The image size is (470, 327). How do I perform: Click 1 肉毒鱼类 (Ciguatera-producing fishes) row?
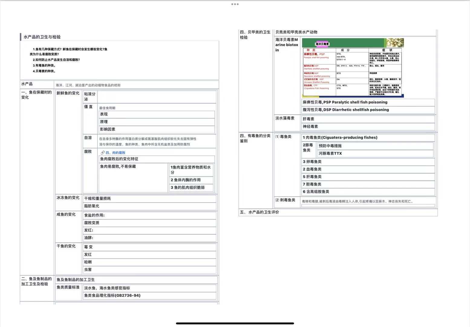[368, 137]
